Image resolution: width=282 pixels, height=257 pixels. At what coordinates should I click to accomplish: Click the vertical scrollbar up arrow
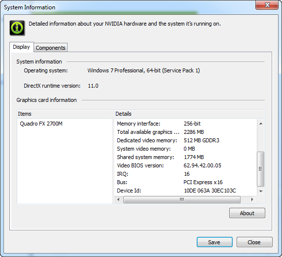pyautogui.click(x=261, y=124)
